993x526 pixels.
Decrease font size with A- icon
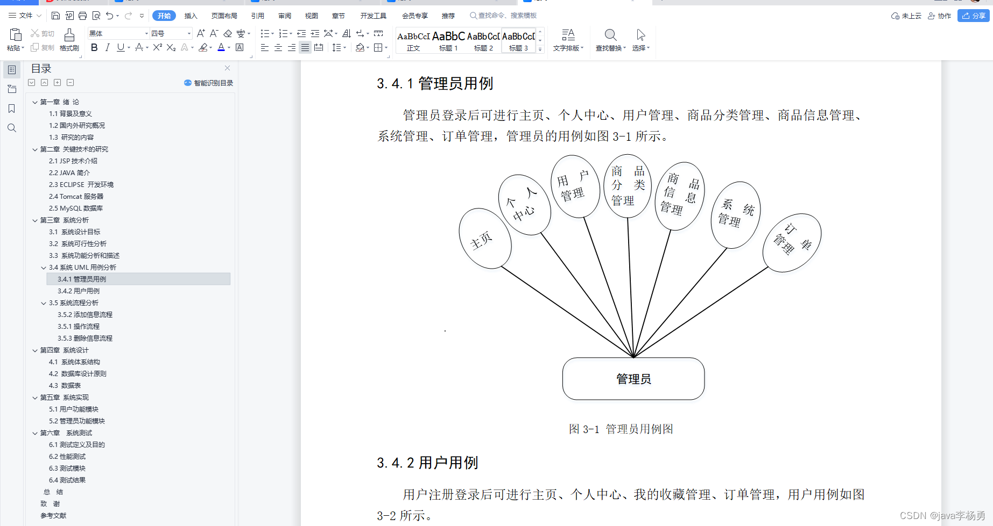point(214,33)
